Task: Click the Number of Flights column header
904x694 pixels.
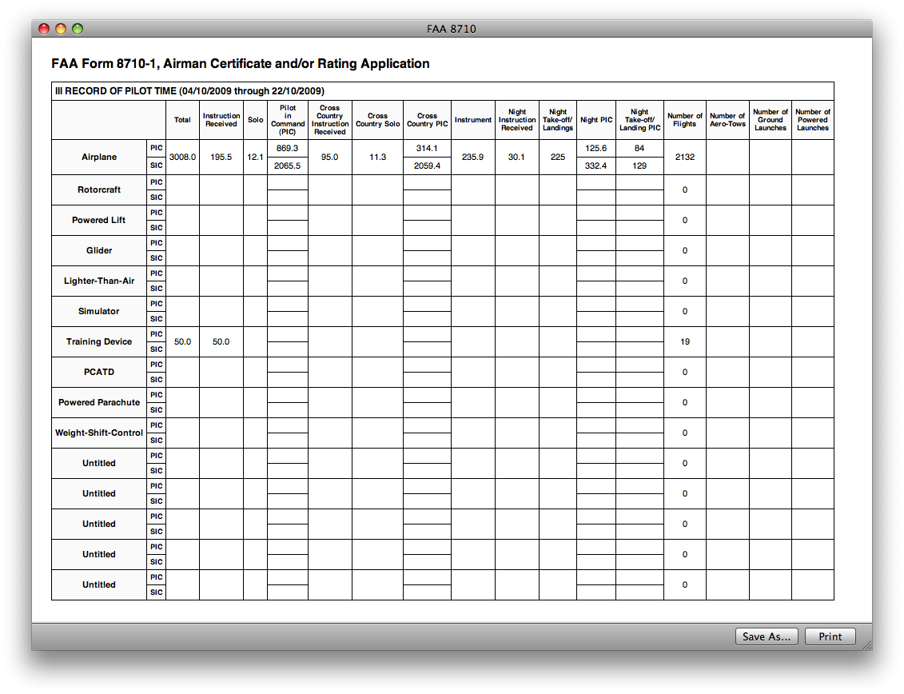Action: coord(685,120)
